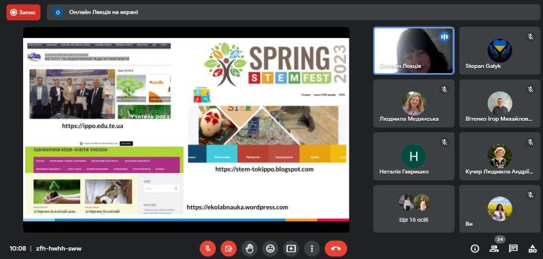Open activities shapes icon
The width and height of the screenshot is (543, 259).
[x=532, y=248]
